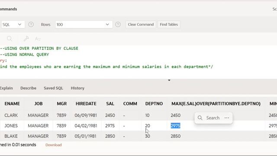Switch to the Saved SQL tab
Viewport: 277px width, 156px height.
click(53, 88)
